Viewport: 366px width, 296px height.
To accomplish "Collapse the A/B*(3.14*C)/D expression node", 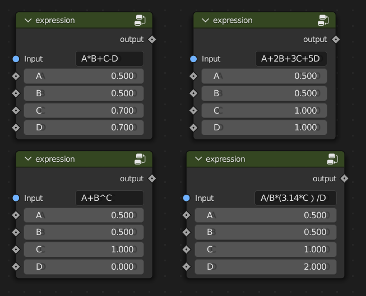I will coord(198,159).
